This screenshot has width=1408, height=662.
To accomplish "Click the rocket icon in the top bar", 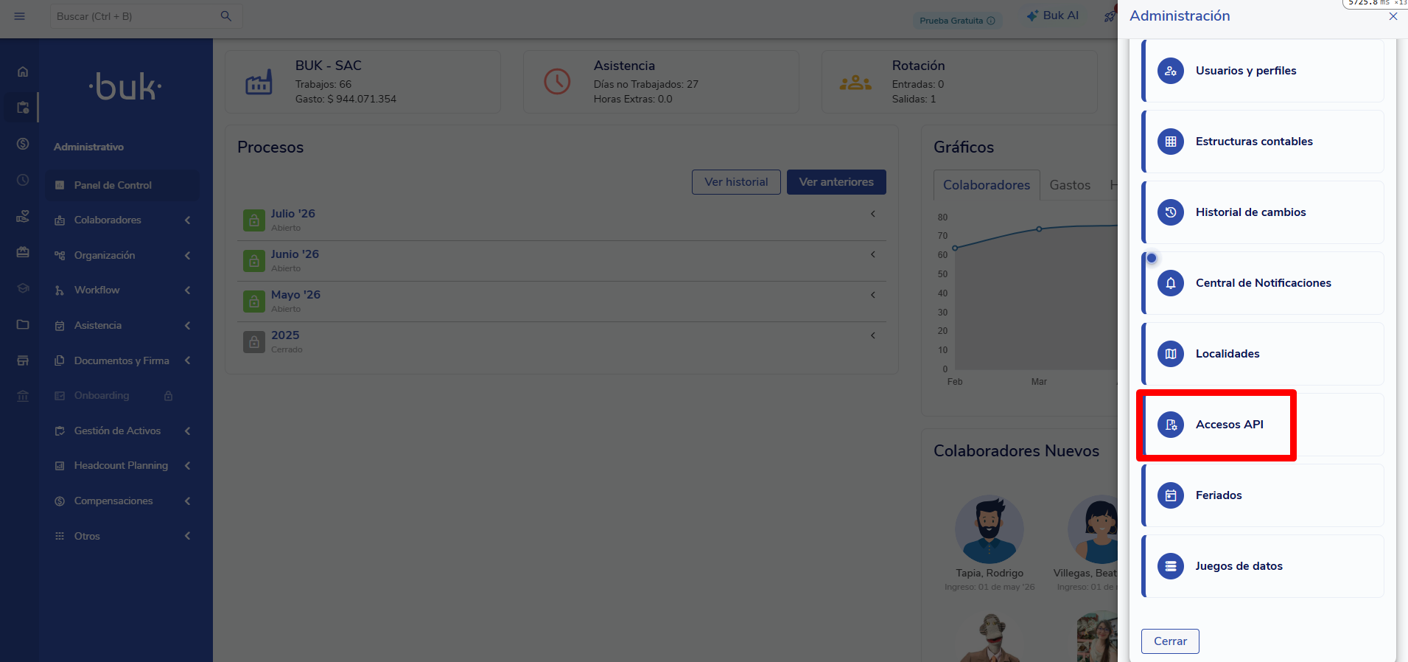I will coord(1110,16).
